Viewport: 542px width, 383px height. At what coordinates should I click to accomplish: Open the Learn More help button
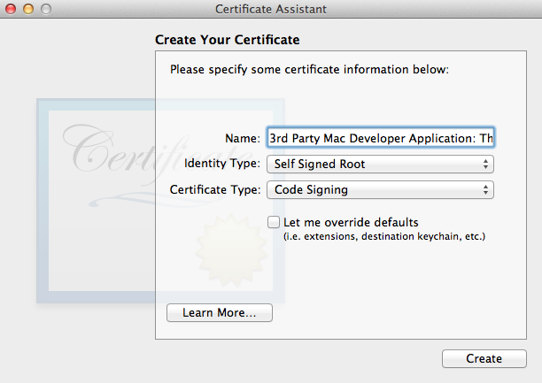[219, 312]
